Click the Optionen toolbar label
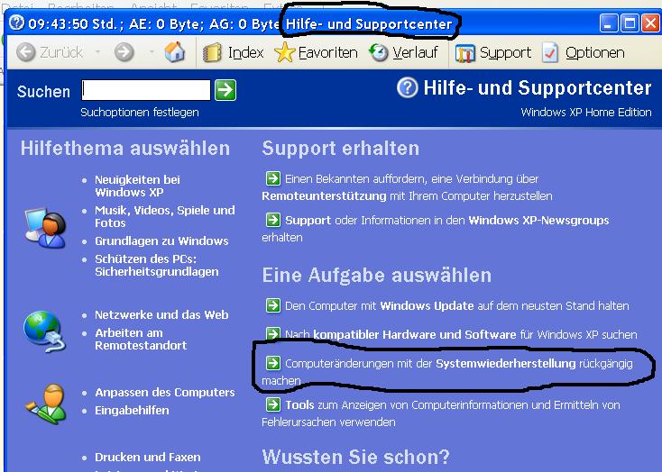This screenshot has width=662, height=472. [595, 53]
